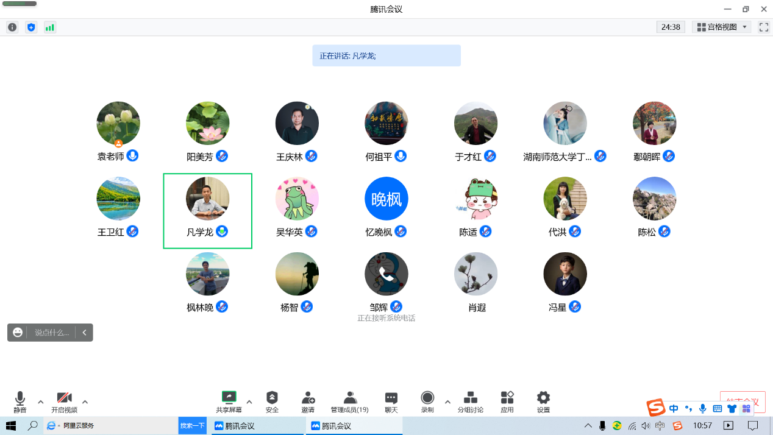
Task: Check the green network signal icon
Action: 50,27
